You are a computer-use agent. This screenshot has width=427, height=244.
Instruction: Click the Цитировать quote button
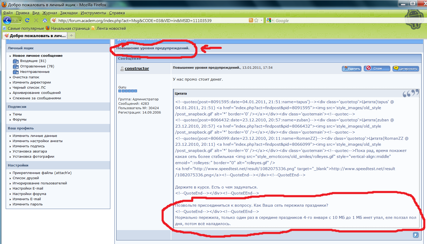(405, 68)
